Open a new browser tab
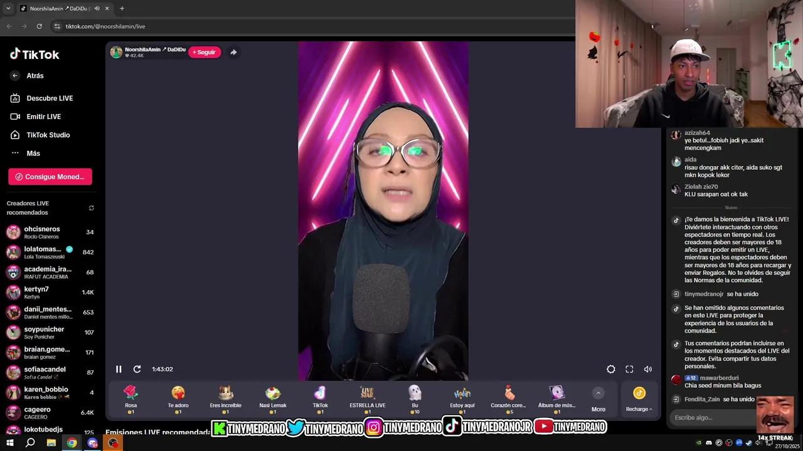 click(122, 8)
